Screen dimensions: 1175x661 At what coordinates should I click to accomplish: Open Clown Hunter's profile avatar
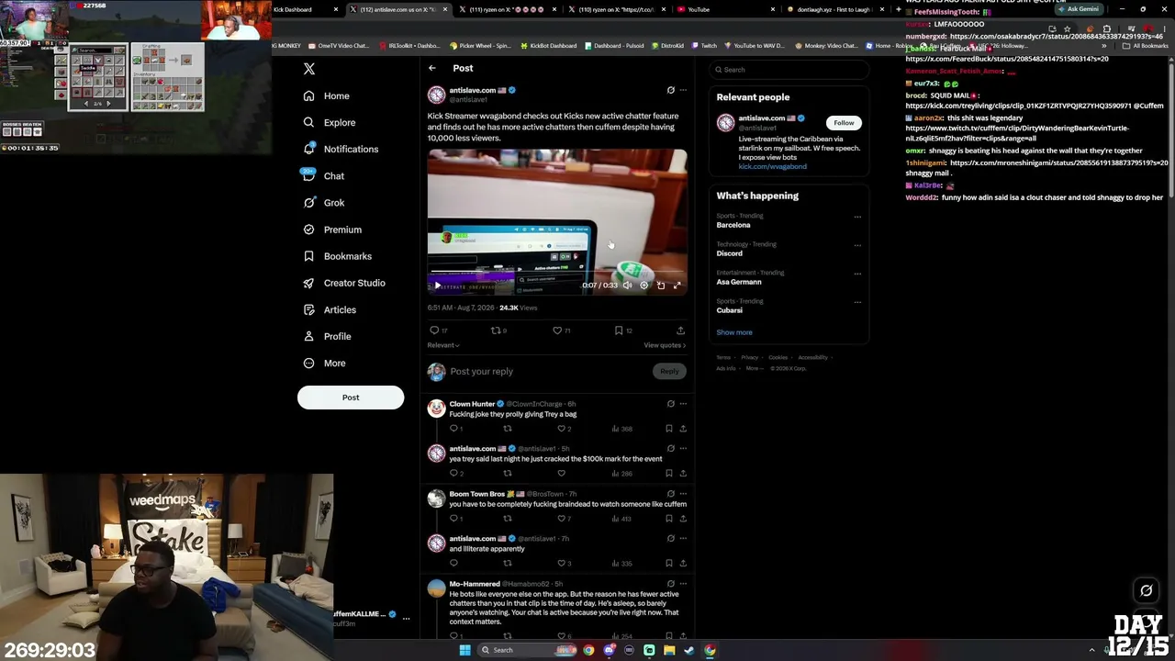[x=436, y=409]
